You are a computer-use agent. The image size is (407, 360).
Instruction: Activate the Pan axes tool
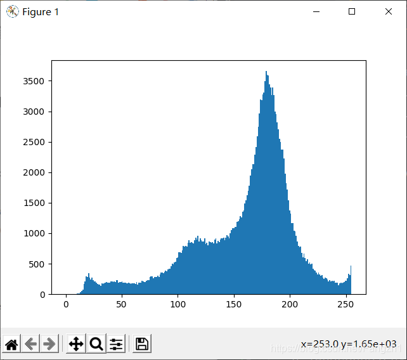[x=76, y=344]
